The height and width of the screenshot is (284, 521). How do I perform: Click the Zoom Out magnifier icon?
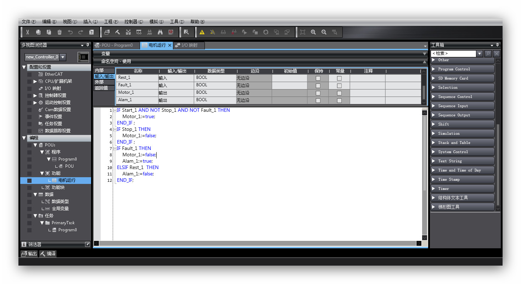coord(324,32)
